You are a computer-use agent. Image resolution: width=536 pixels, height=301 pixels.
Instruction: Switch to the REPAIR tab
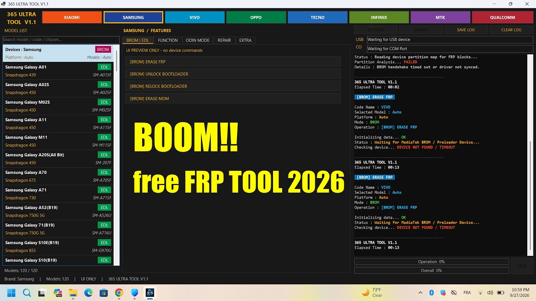coord(224,41)
